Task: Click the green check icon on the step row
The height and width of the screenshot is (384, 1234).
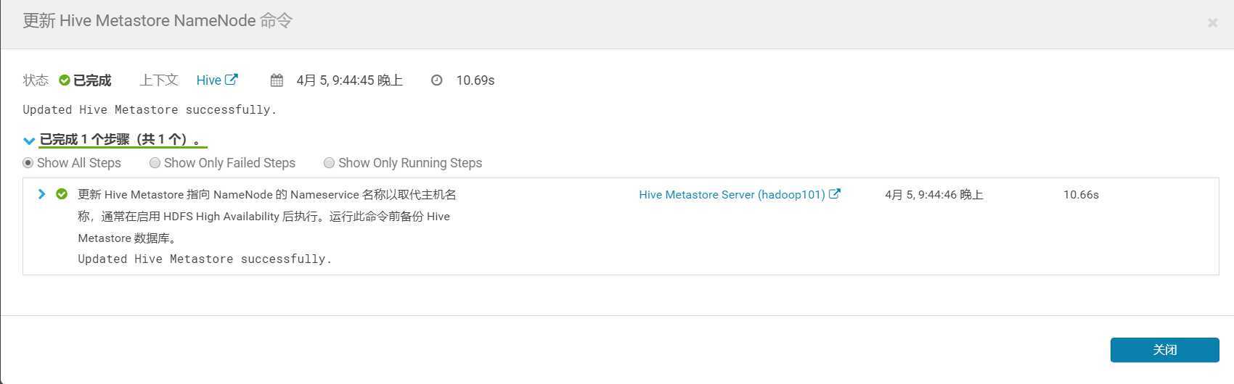Action: point(62,194)
